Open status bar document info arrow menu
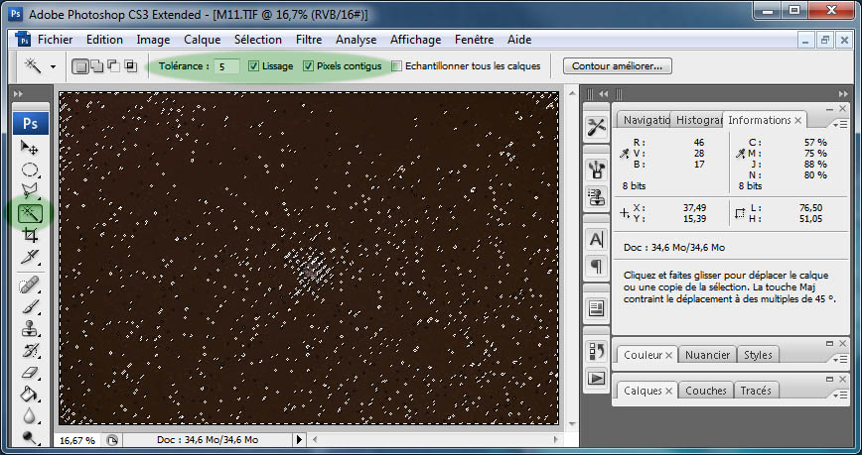Image resolution: width=862 pixels, height=455 pixels. tap(299, 439)
